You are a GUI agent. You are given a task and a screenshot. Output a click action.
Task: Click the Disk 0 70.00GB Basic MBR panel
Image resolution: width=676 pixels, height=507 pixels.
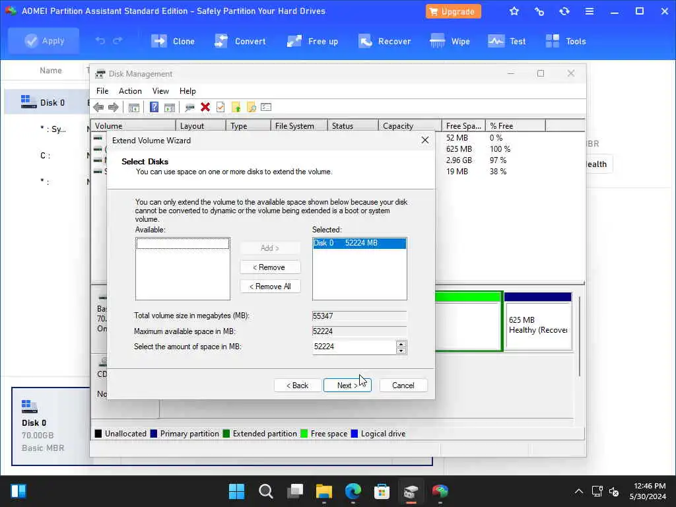pyautogui.click(x=50, y=426)
